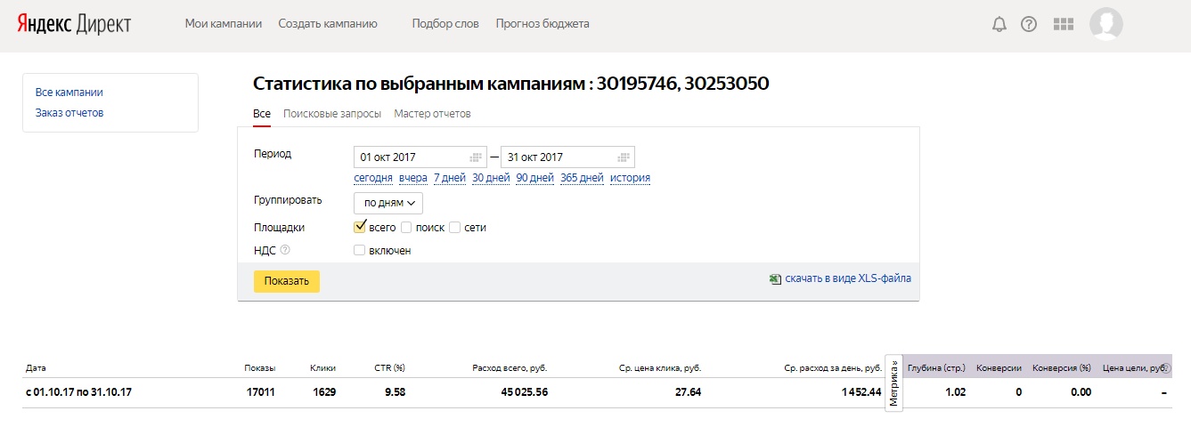The image size is (1191, 427).
Task: Click the start date field 01 окт 2017
Action: tap(420, 157)
